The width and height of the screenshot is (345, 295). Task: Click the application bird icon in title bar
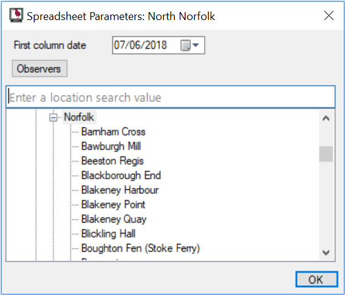(16, 15)
